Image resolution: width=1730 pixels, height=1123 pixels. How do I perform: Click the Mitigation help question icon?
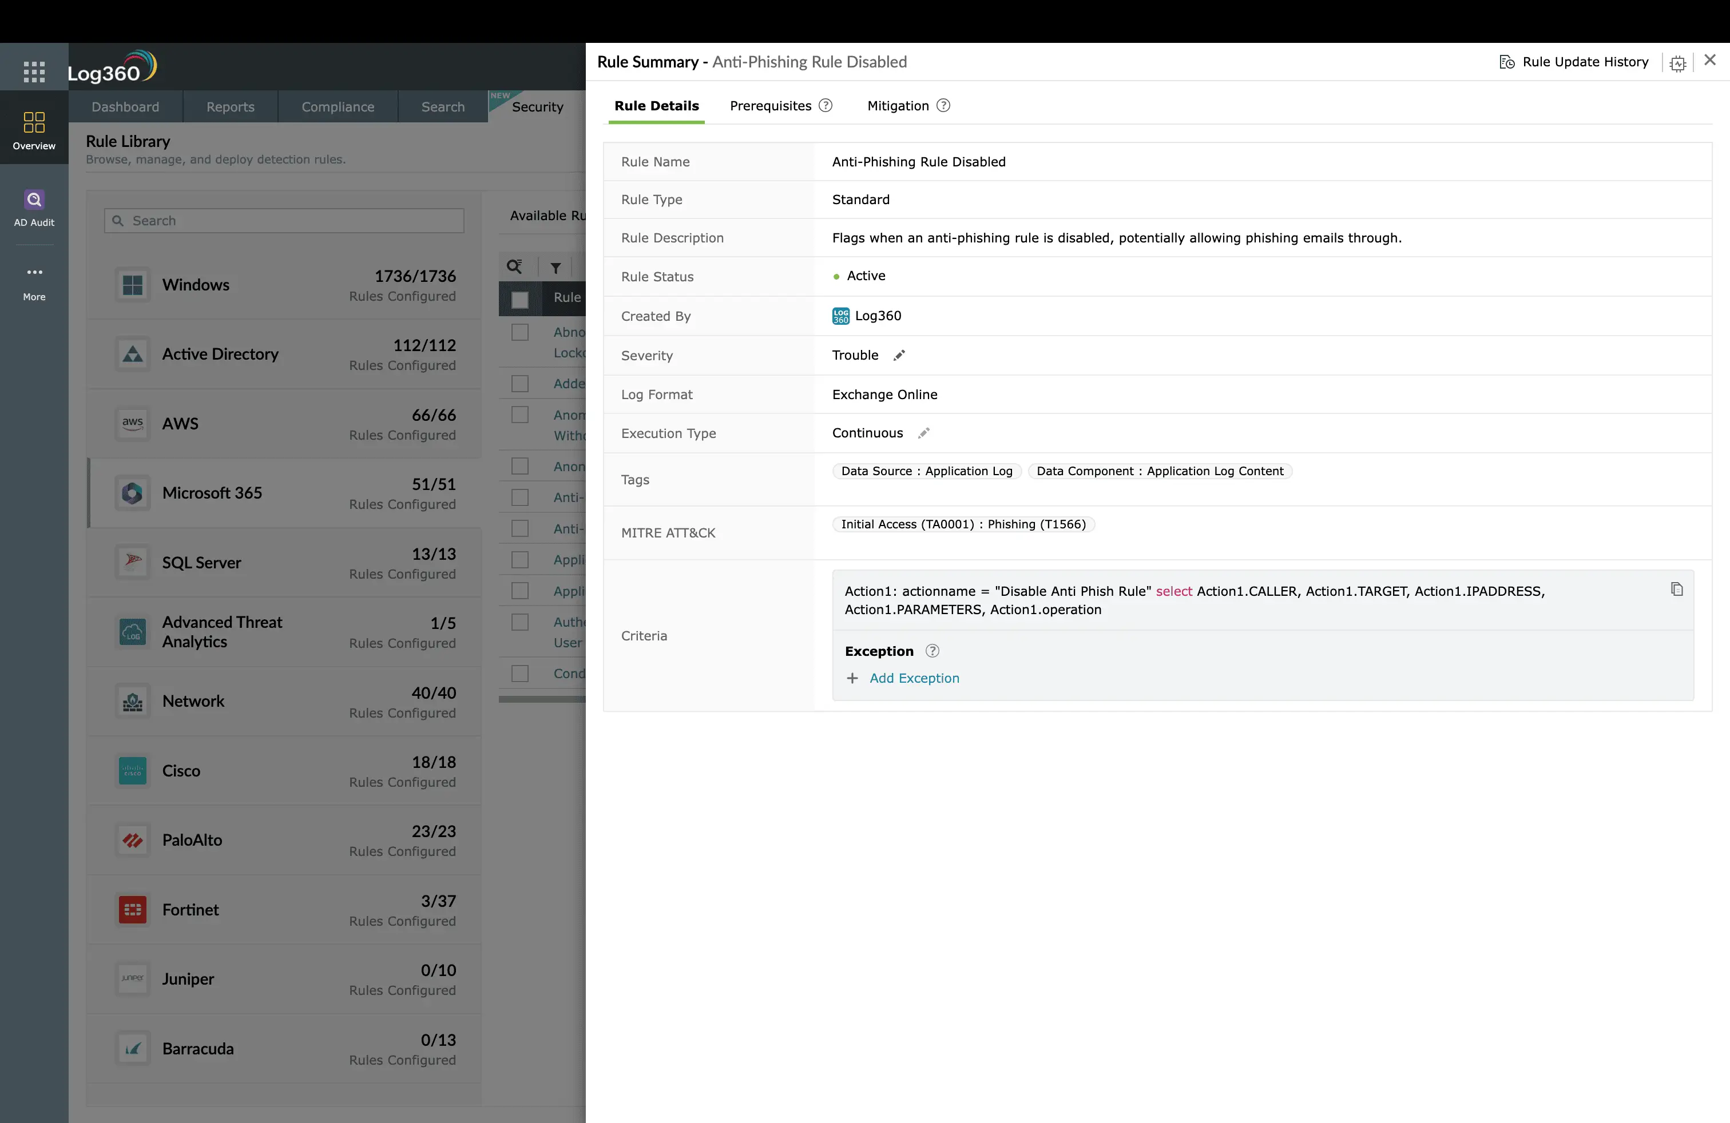pos(943,105)
